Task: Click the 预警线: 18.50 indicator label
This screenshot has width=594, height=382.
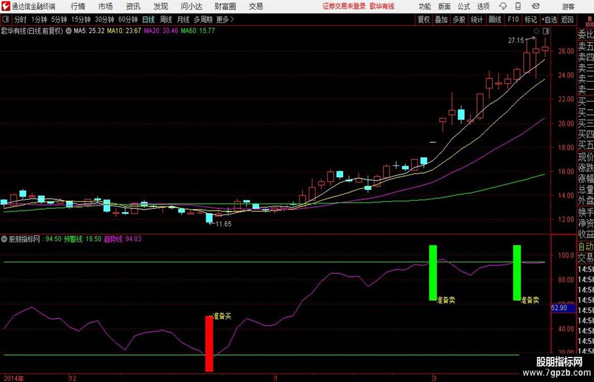Action: 82,239
